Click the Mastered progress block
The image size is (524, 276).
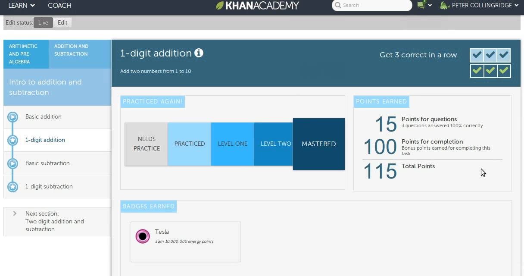click(319, 144)
